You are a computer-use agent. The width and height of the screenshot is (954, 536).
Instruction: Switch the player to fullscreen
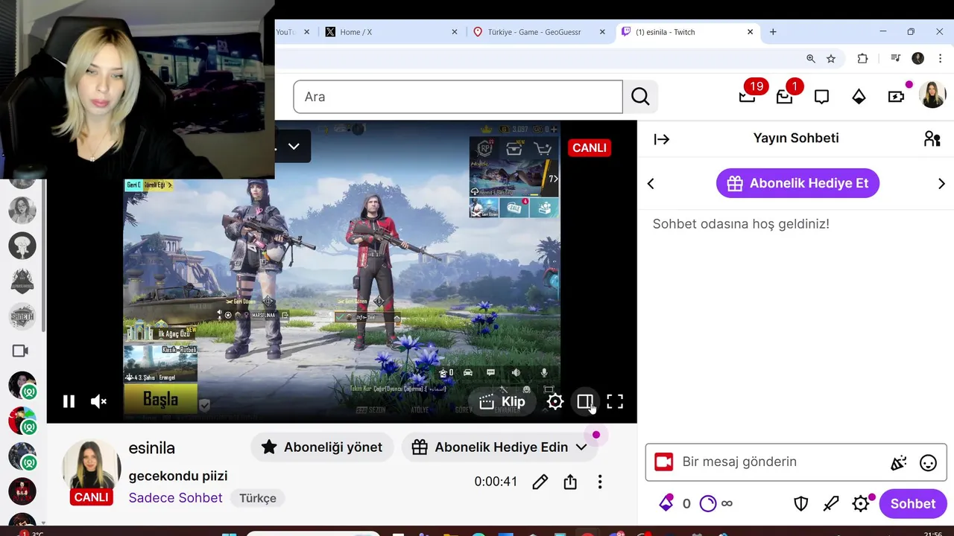(615, 402)
